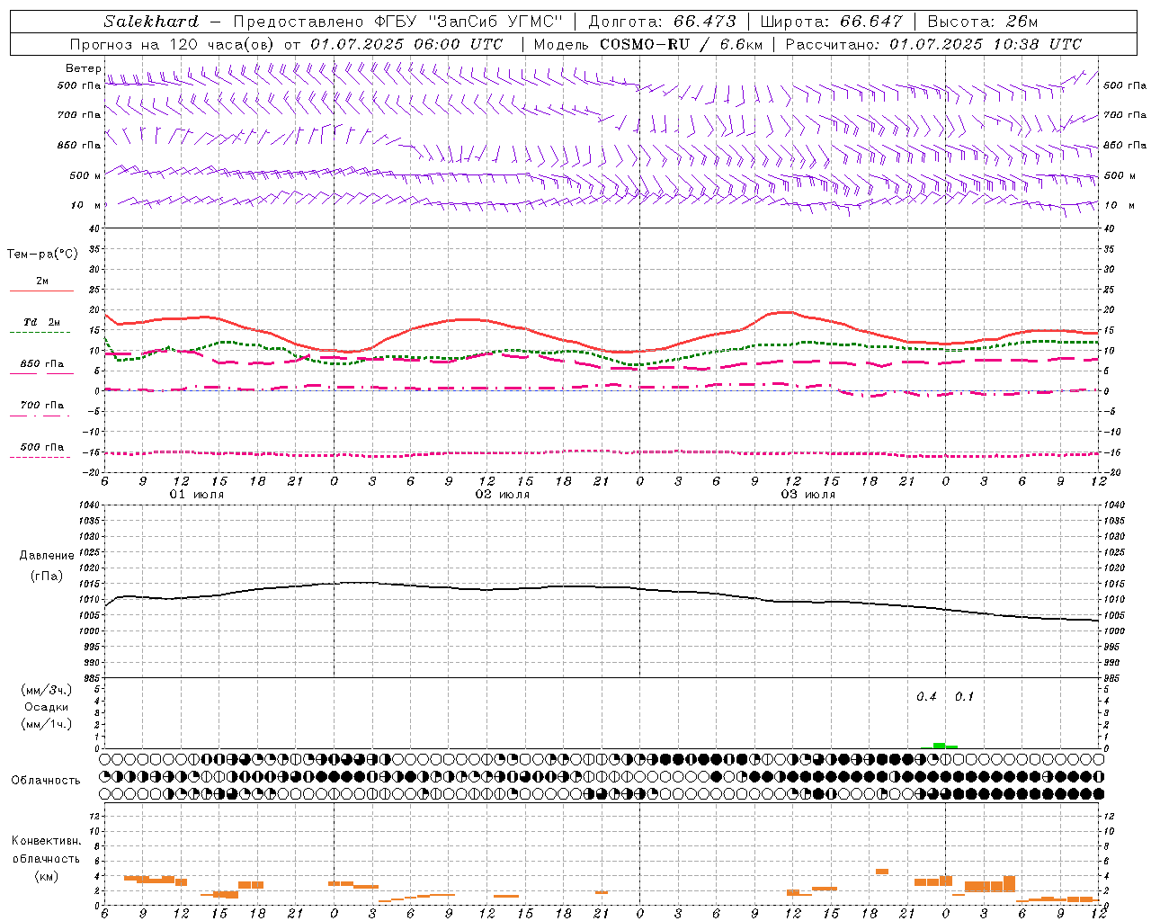Click the Долгота: 66.473 value
This screenshot has width=1151, height=921.
coord(662,22)
